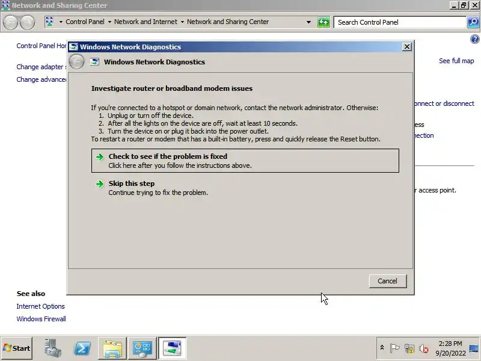Image resolution: width=481 pixels, height=361 pixels.
Task: Click Show desktop button
Action: (x=474, y=348)
